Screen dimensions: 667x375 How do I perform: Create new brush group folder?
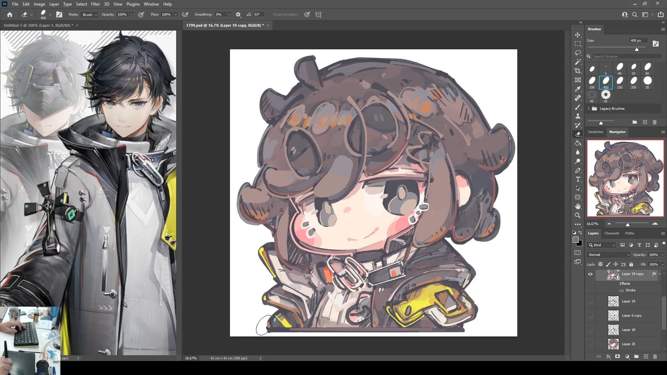[x=634, y=122]
